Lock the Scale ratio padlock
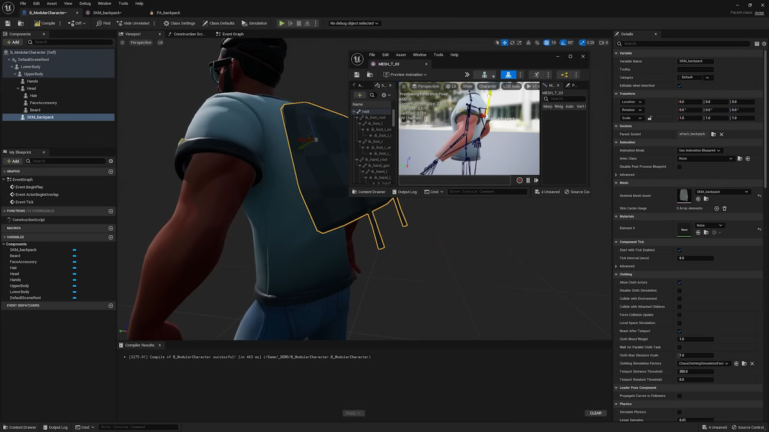Viewport: 769px width, 432px height. [650, 118]
